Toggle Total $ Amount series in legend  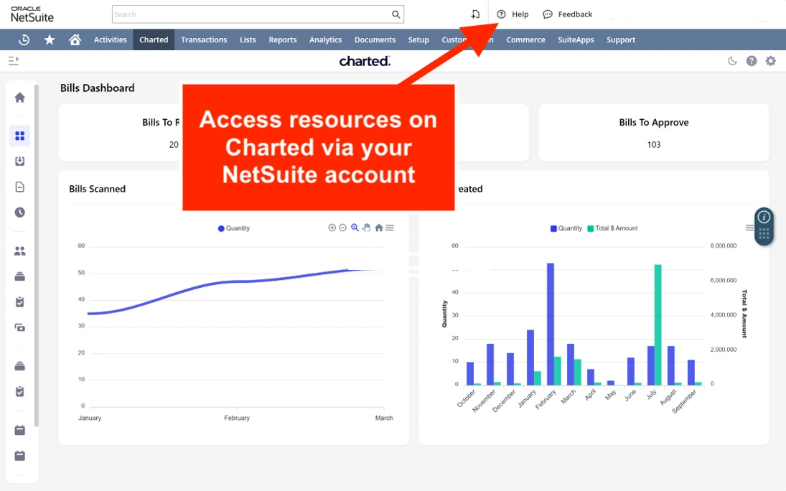tap(612, 228)
